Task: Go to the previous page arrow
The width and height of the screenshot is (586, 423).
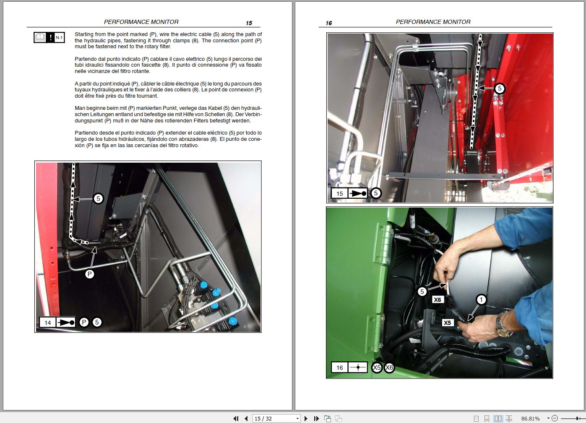Action: pos(245,418)
